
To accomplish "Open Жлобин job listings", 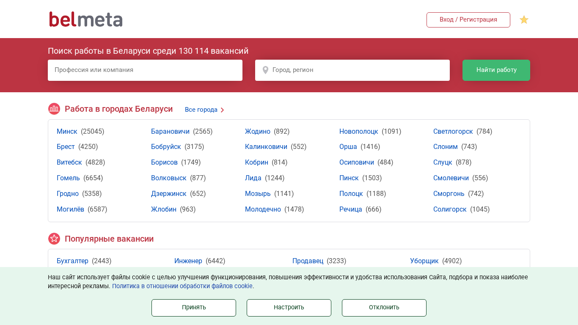I will coord(164,209).
